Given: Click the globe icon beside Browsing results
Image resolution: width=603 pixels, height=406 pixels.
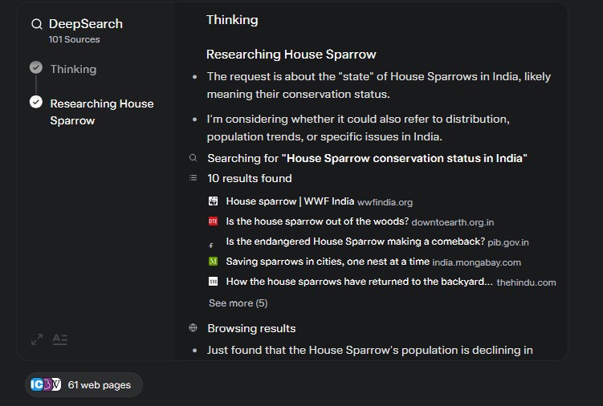Looking at the screenshot, I should coord(193,327).
